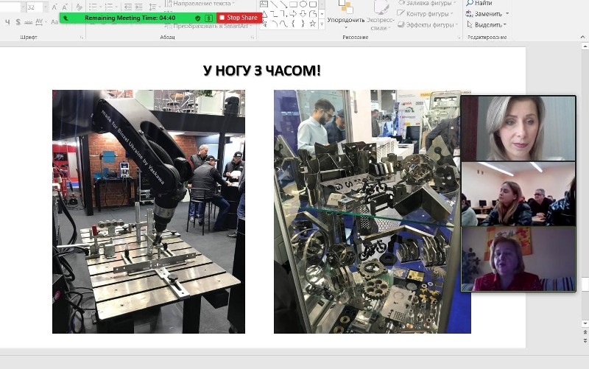Clear all formatting eraser icon
The image size is (589, 369).
[x=79, y=7]
